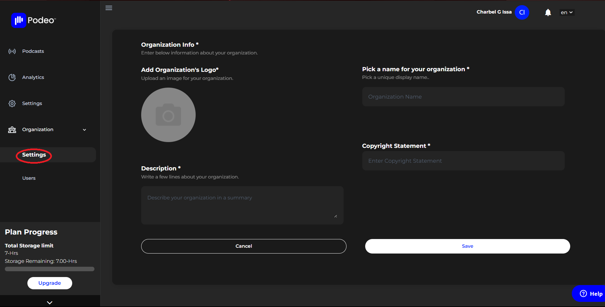Click the CI avatar circle
The height and width of the screenshot is (307, 605).
click(x=522, y=12)
